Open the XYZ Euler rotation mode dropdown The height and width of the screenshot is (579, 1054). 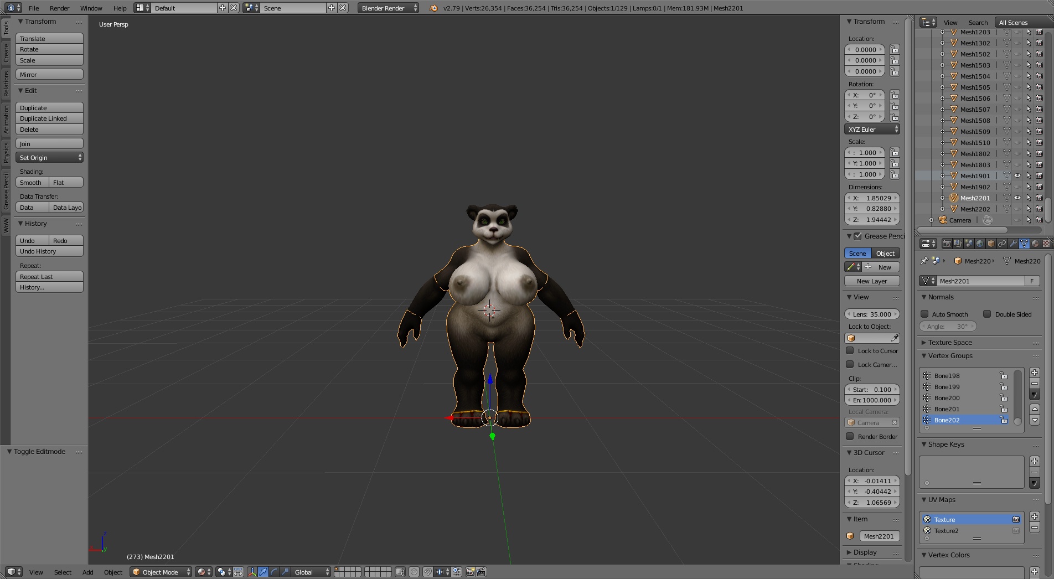pyautogui.click(x=872, y=129)
